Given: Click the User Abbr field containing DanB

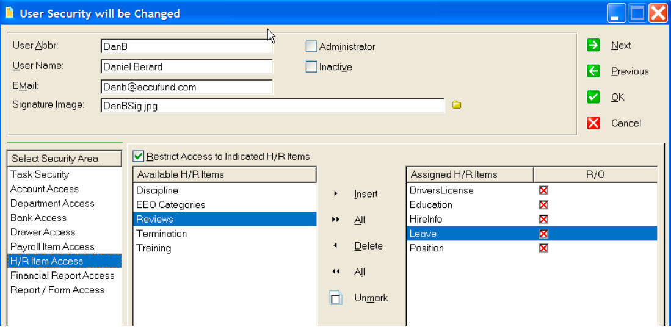Looking at the screenshot, I should click(187, 46).
